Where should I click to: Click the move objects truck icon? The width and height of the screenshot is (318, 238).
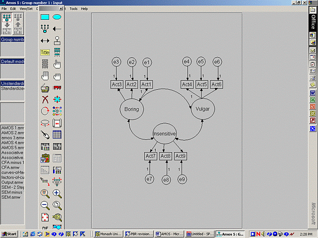(x=57, y=87)
